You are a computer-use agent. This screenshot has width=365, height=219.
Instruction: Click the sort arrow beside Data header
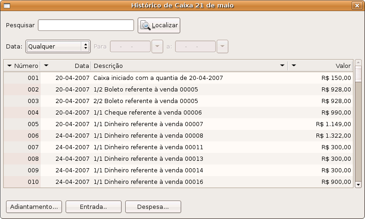coord(46,66)
